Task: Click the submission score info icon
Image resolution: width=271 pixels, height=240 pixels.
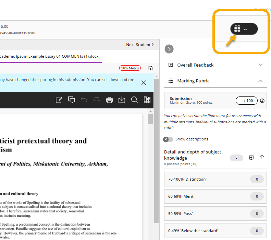Action: pos(262,101)
